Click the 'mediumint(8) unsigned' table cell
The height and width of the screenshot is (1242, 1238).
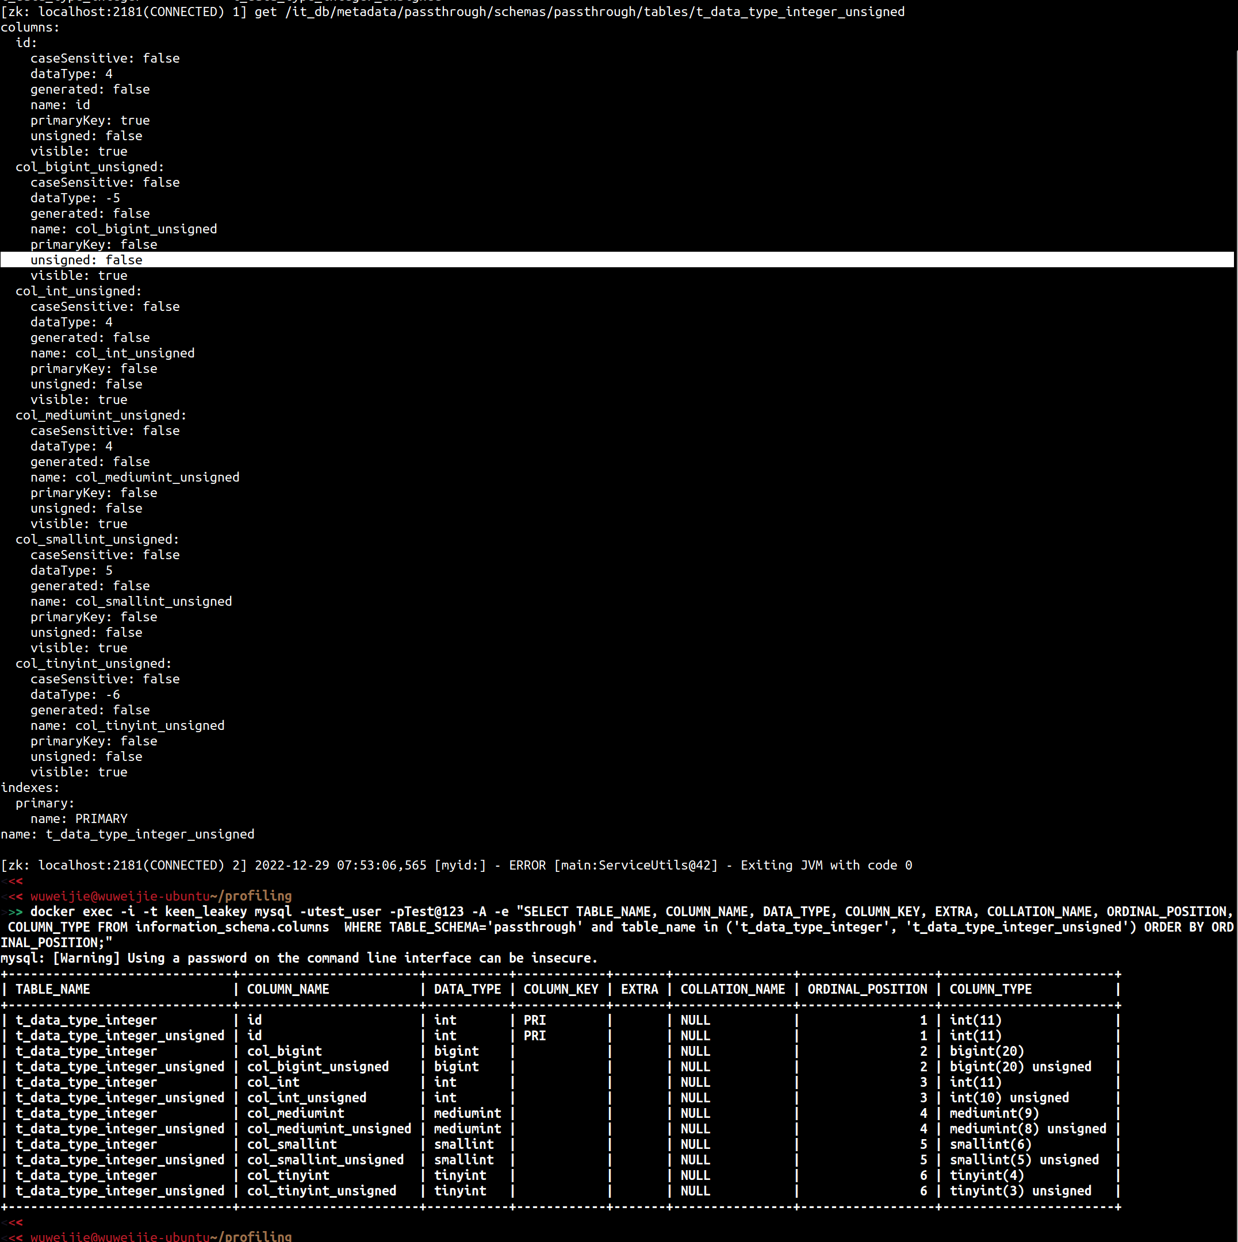pos(1028,1129)
